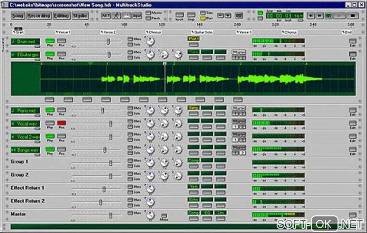Click the rewind transport button
The width and height of the screenshot is (367, 233).
click(x=311, y=16)
